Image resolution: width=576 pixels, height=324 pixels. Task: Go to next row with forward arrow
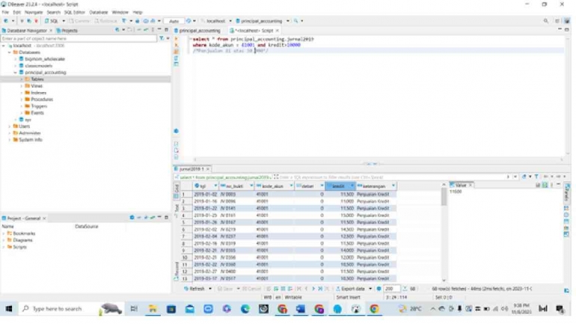point(313,289)
